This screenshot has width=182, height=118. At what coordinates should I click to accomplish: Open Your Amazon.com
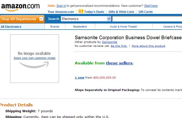[x=61, y=12]
